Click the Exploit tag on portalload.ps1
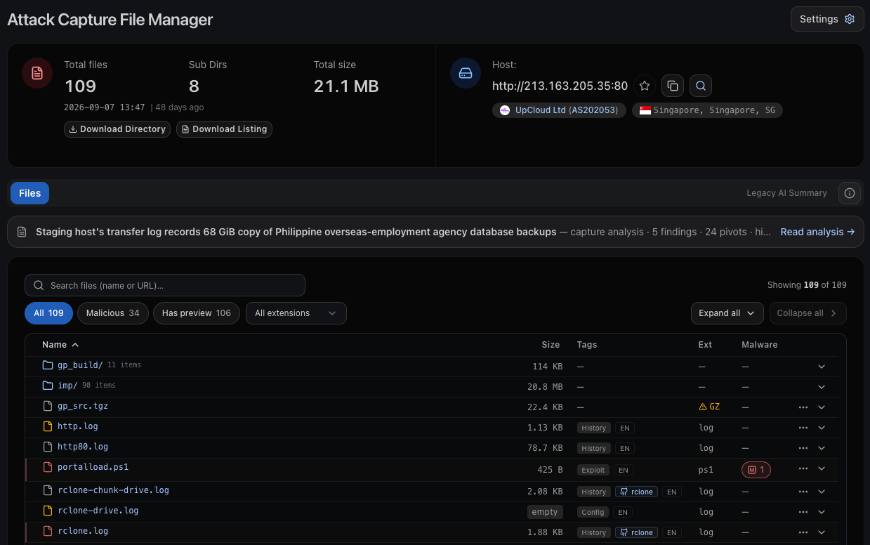This screenshot has height=545, width=870. click(593, 470)
